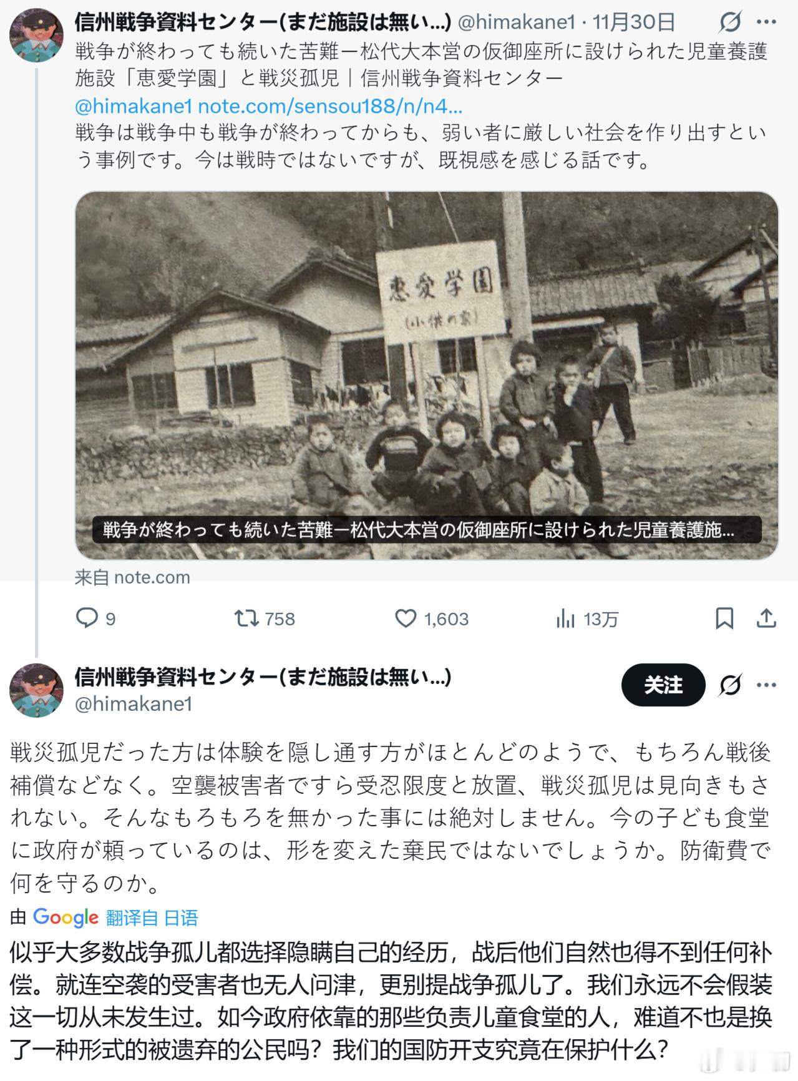Screen dimensions: 798x1081
Task: Open the 11月30日 timestamp link
Action: [634, 22]
